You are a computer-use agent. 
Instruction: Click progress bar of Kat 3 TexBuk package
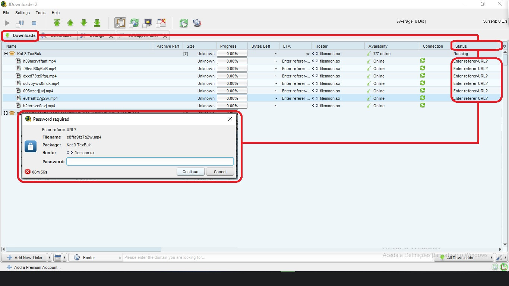232,54
